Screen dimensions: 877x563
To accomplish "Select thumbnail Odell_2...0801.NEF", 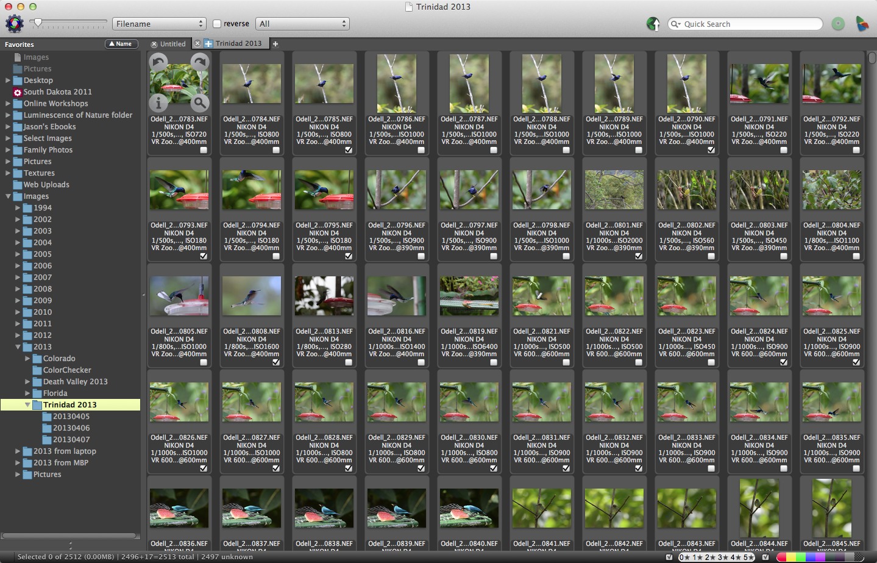I will [x=614, y=190].
